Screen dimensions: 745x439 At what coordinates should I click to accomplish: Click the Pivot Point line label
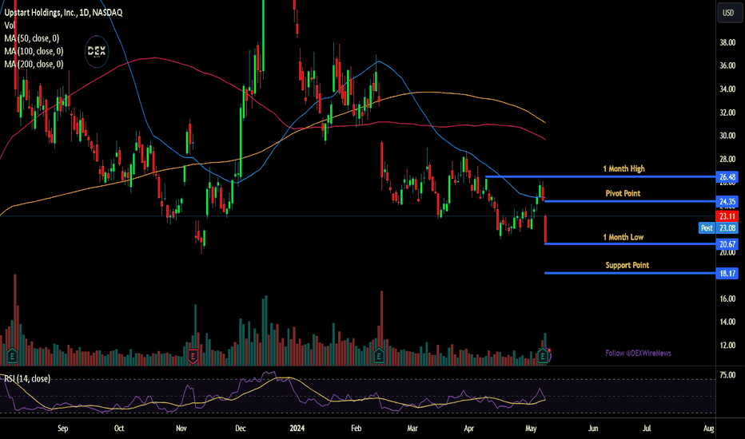pyautogui.click(x=623, y=194)
